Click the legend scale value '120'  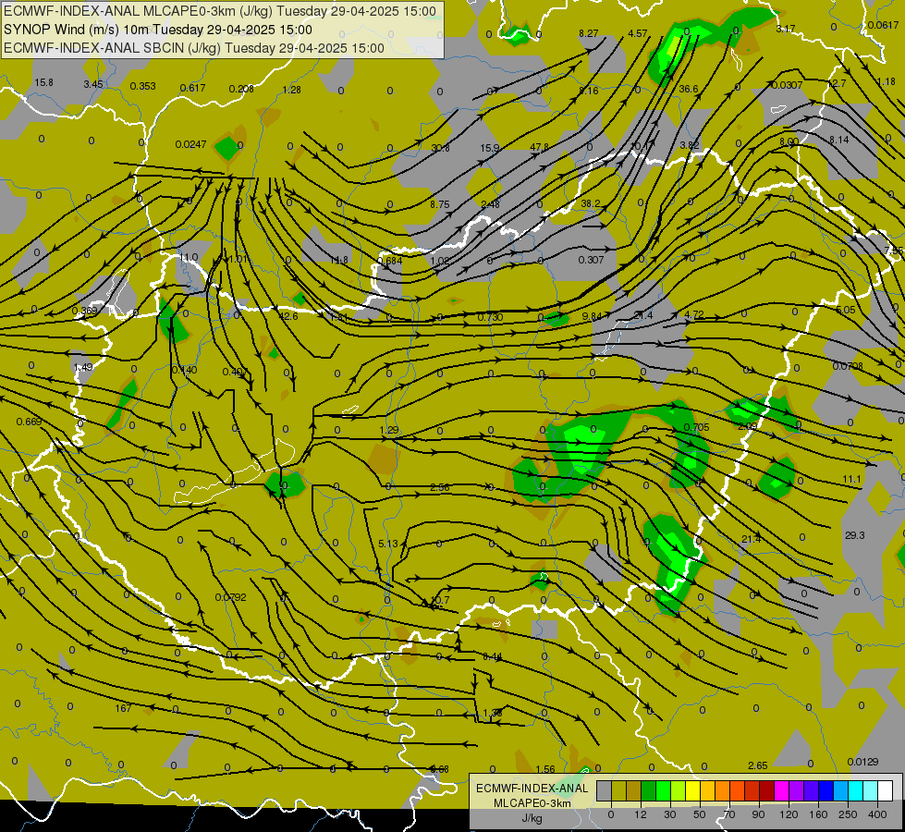pos(789,814)
